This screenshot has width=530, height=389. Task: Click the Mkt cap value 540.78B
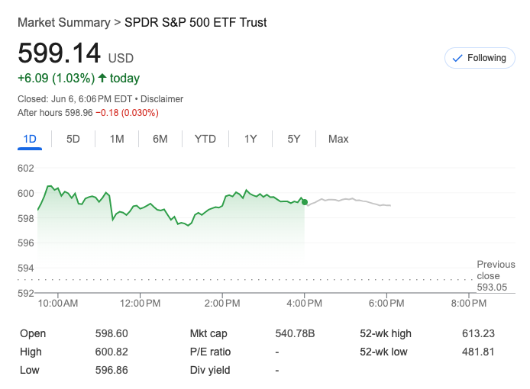pos(295,333)
